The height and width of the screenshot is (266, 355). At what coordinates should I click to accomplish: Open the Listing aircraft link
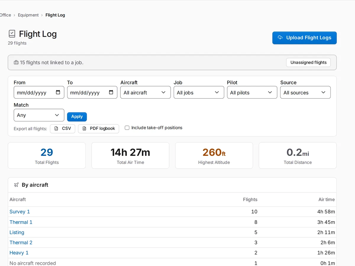[17, 232]
